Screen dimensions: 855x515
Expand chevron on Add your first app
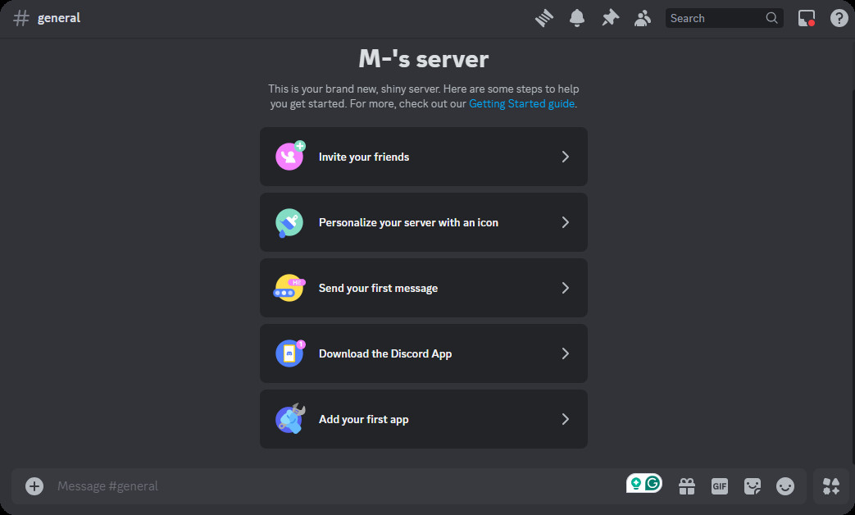[566, 419]
